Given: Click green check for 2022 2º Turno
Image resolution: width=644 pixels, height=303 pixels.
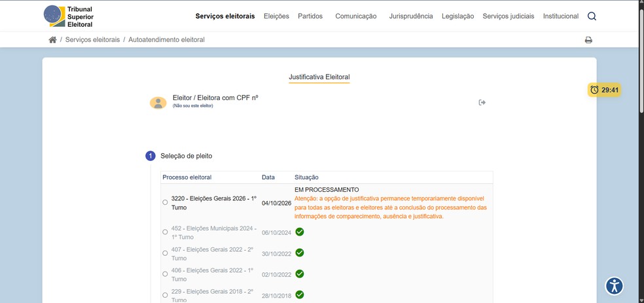Looking at the screenshot, I should 300,253.
